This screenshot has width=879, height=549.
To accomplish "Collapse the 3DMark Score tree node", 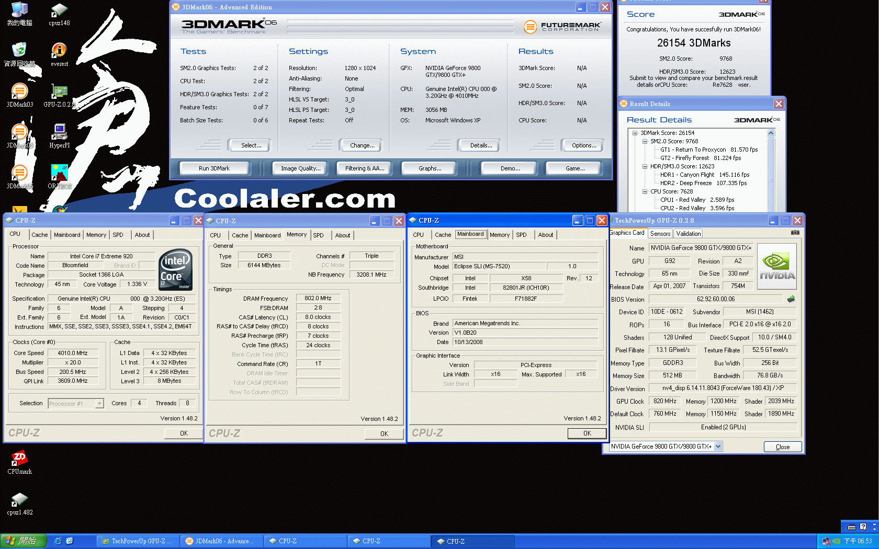I will 635,133.
